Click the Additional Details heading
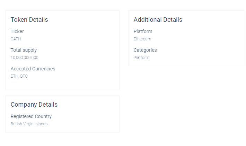 click(x=158, y=20)
